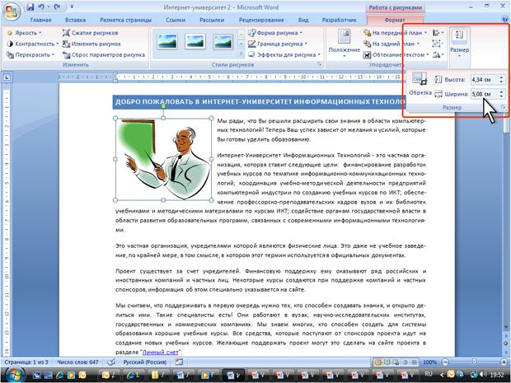Open the Главная ribbon tab
The height and width of the screenshot is (383, 511).
coord(40,20)
